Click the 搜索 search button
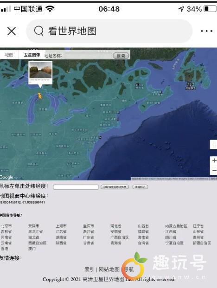 (x=121, y=56)
